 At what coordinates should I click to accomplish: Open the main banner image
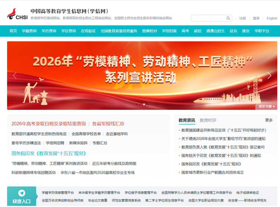(x=142, y=75)
